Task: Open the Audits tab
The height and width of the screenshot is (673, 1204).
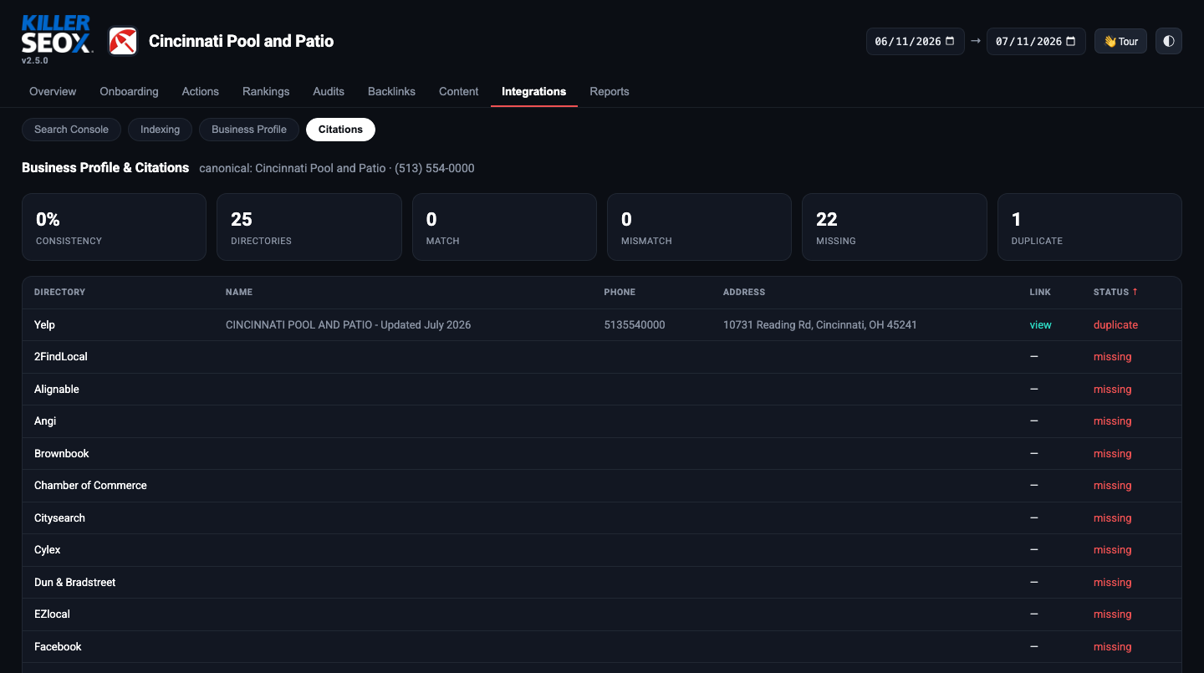Action: (329, 91)
